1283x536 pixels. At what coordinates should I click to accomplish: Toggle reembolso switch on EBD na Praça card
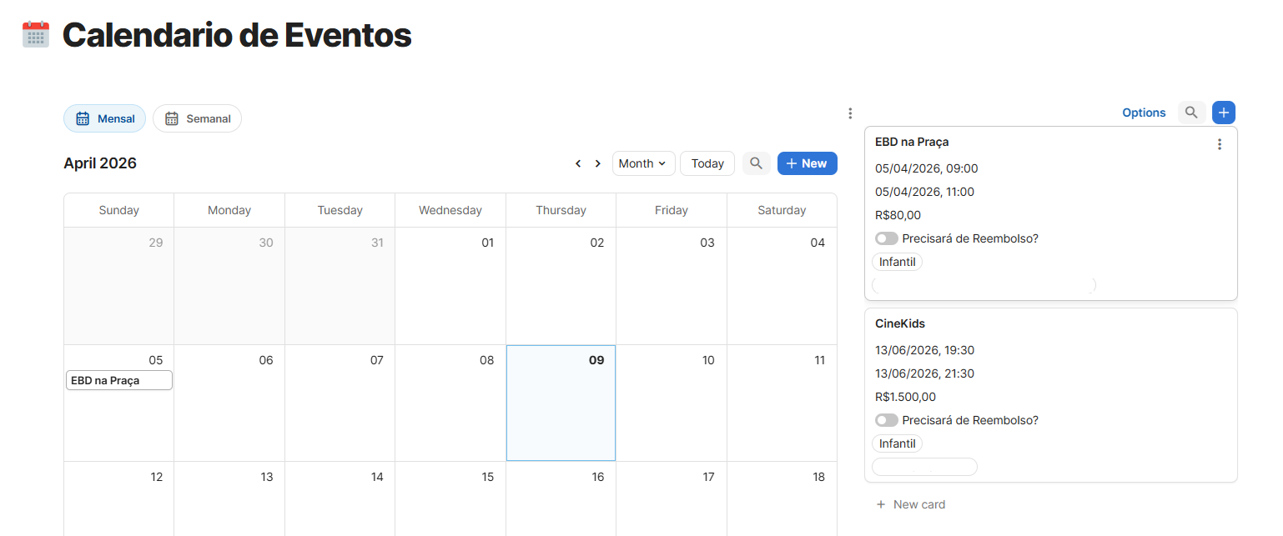coord(886,238)
